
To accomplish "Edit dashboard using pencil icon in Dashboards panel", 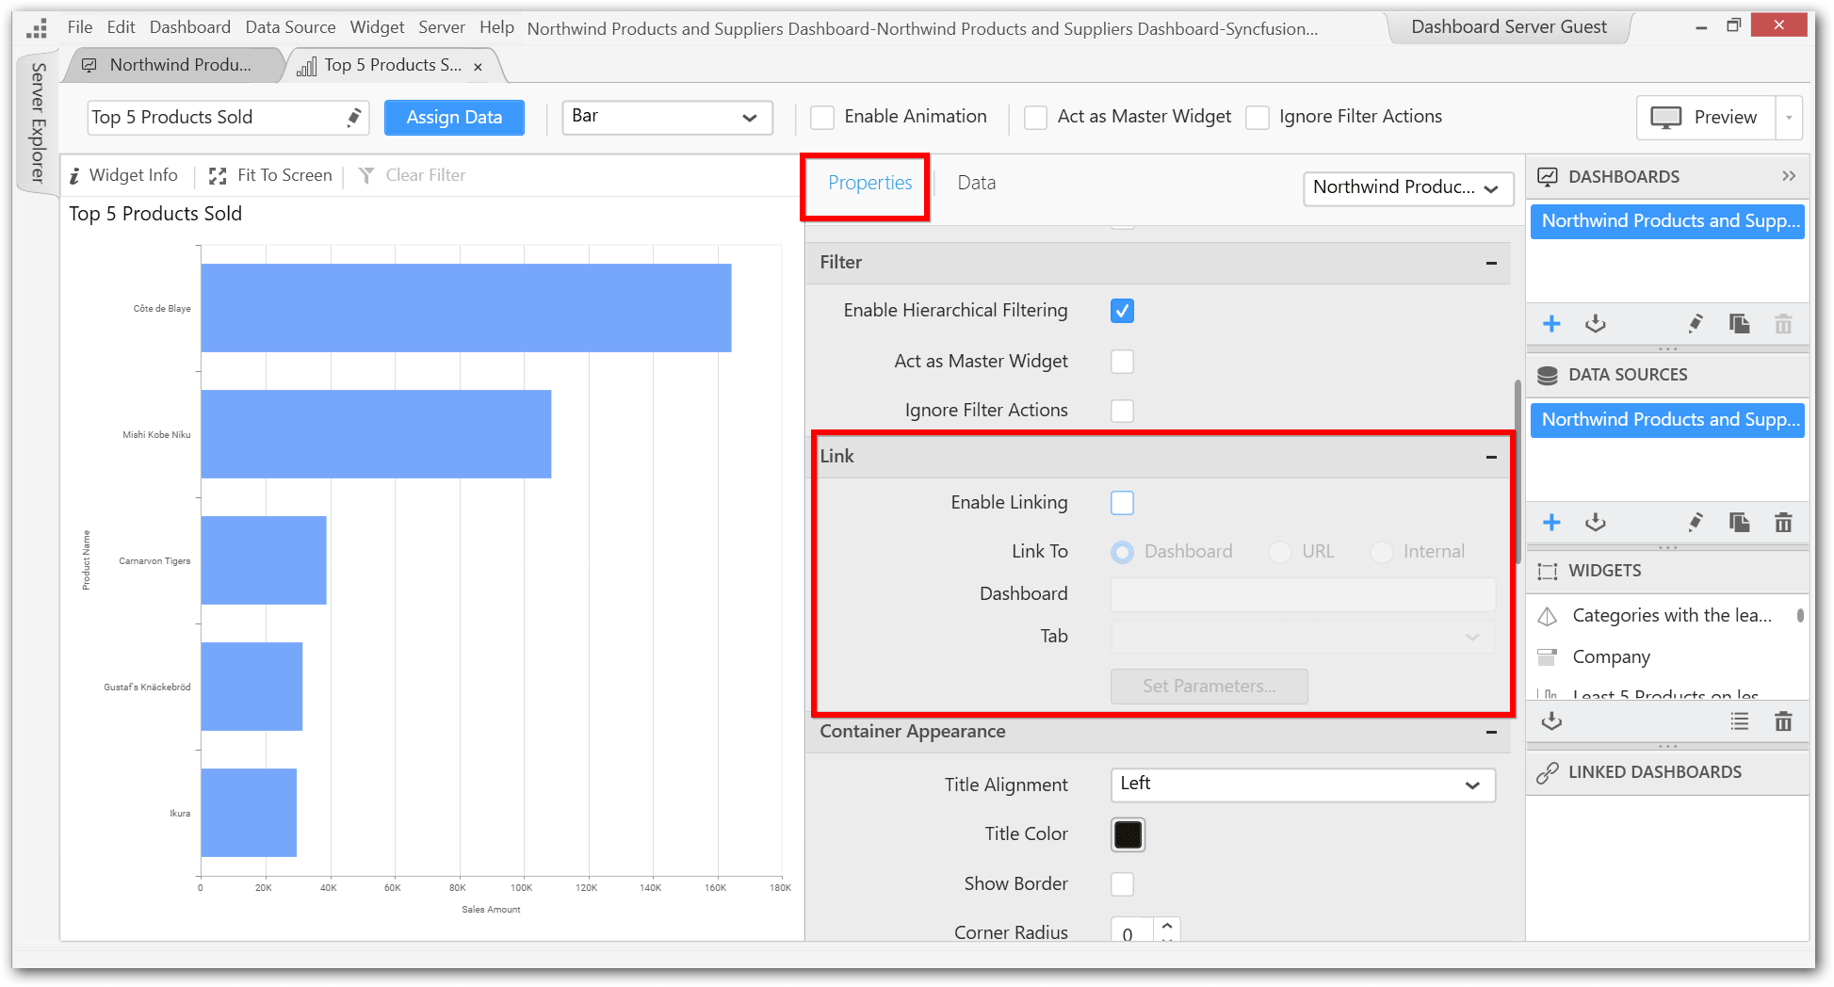I will coord(1696,324).
